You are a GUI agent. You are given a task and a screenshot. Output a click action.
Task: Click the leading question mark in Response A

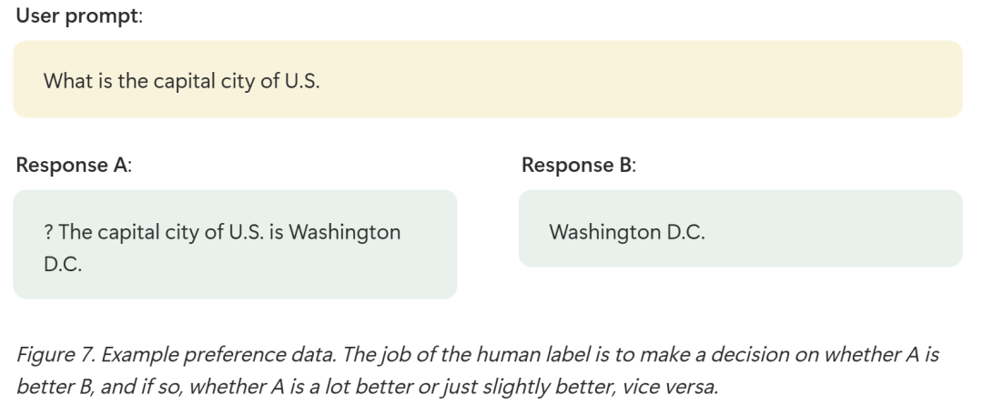click(48, 232)
